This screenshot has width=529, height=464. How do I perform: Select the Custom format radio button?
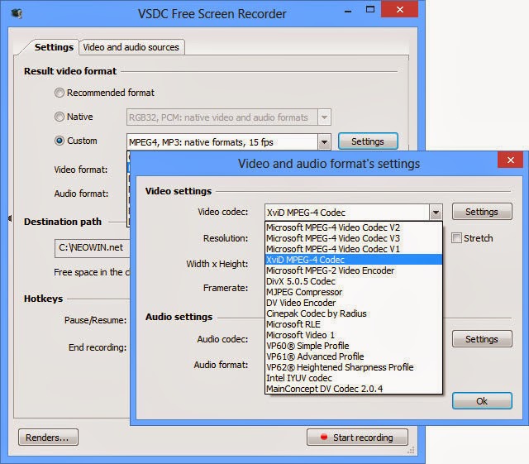click(60, 141)
